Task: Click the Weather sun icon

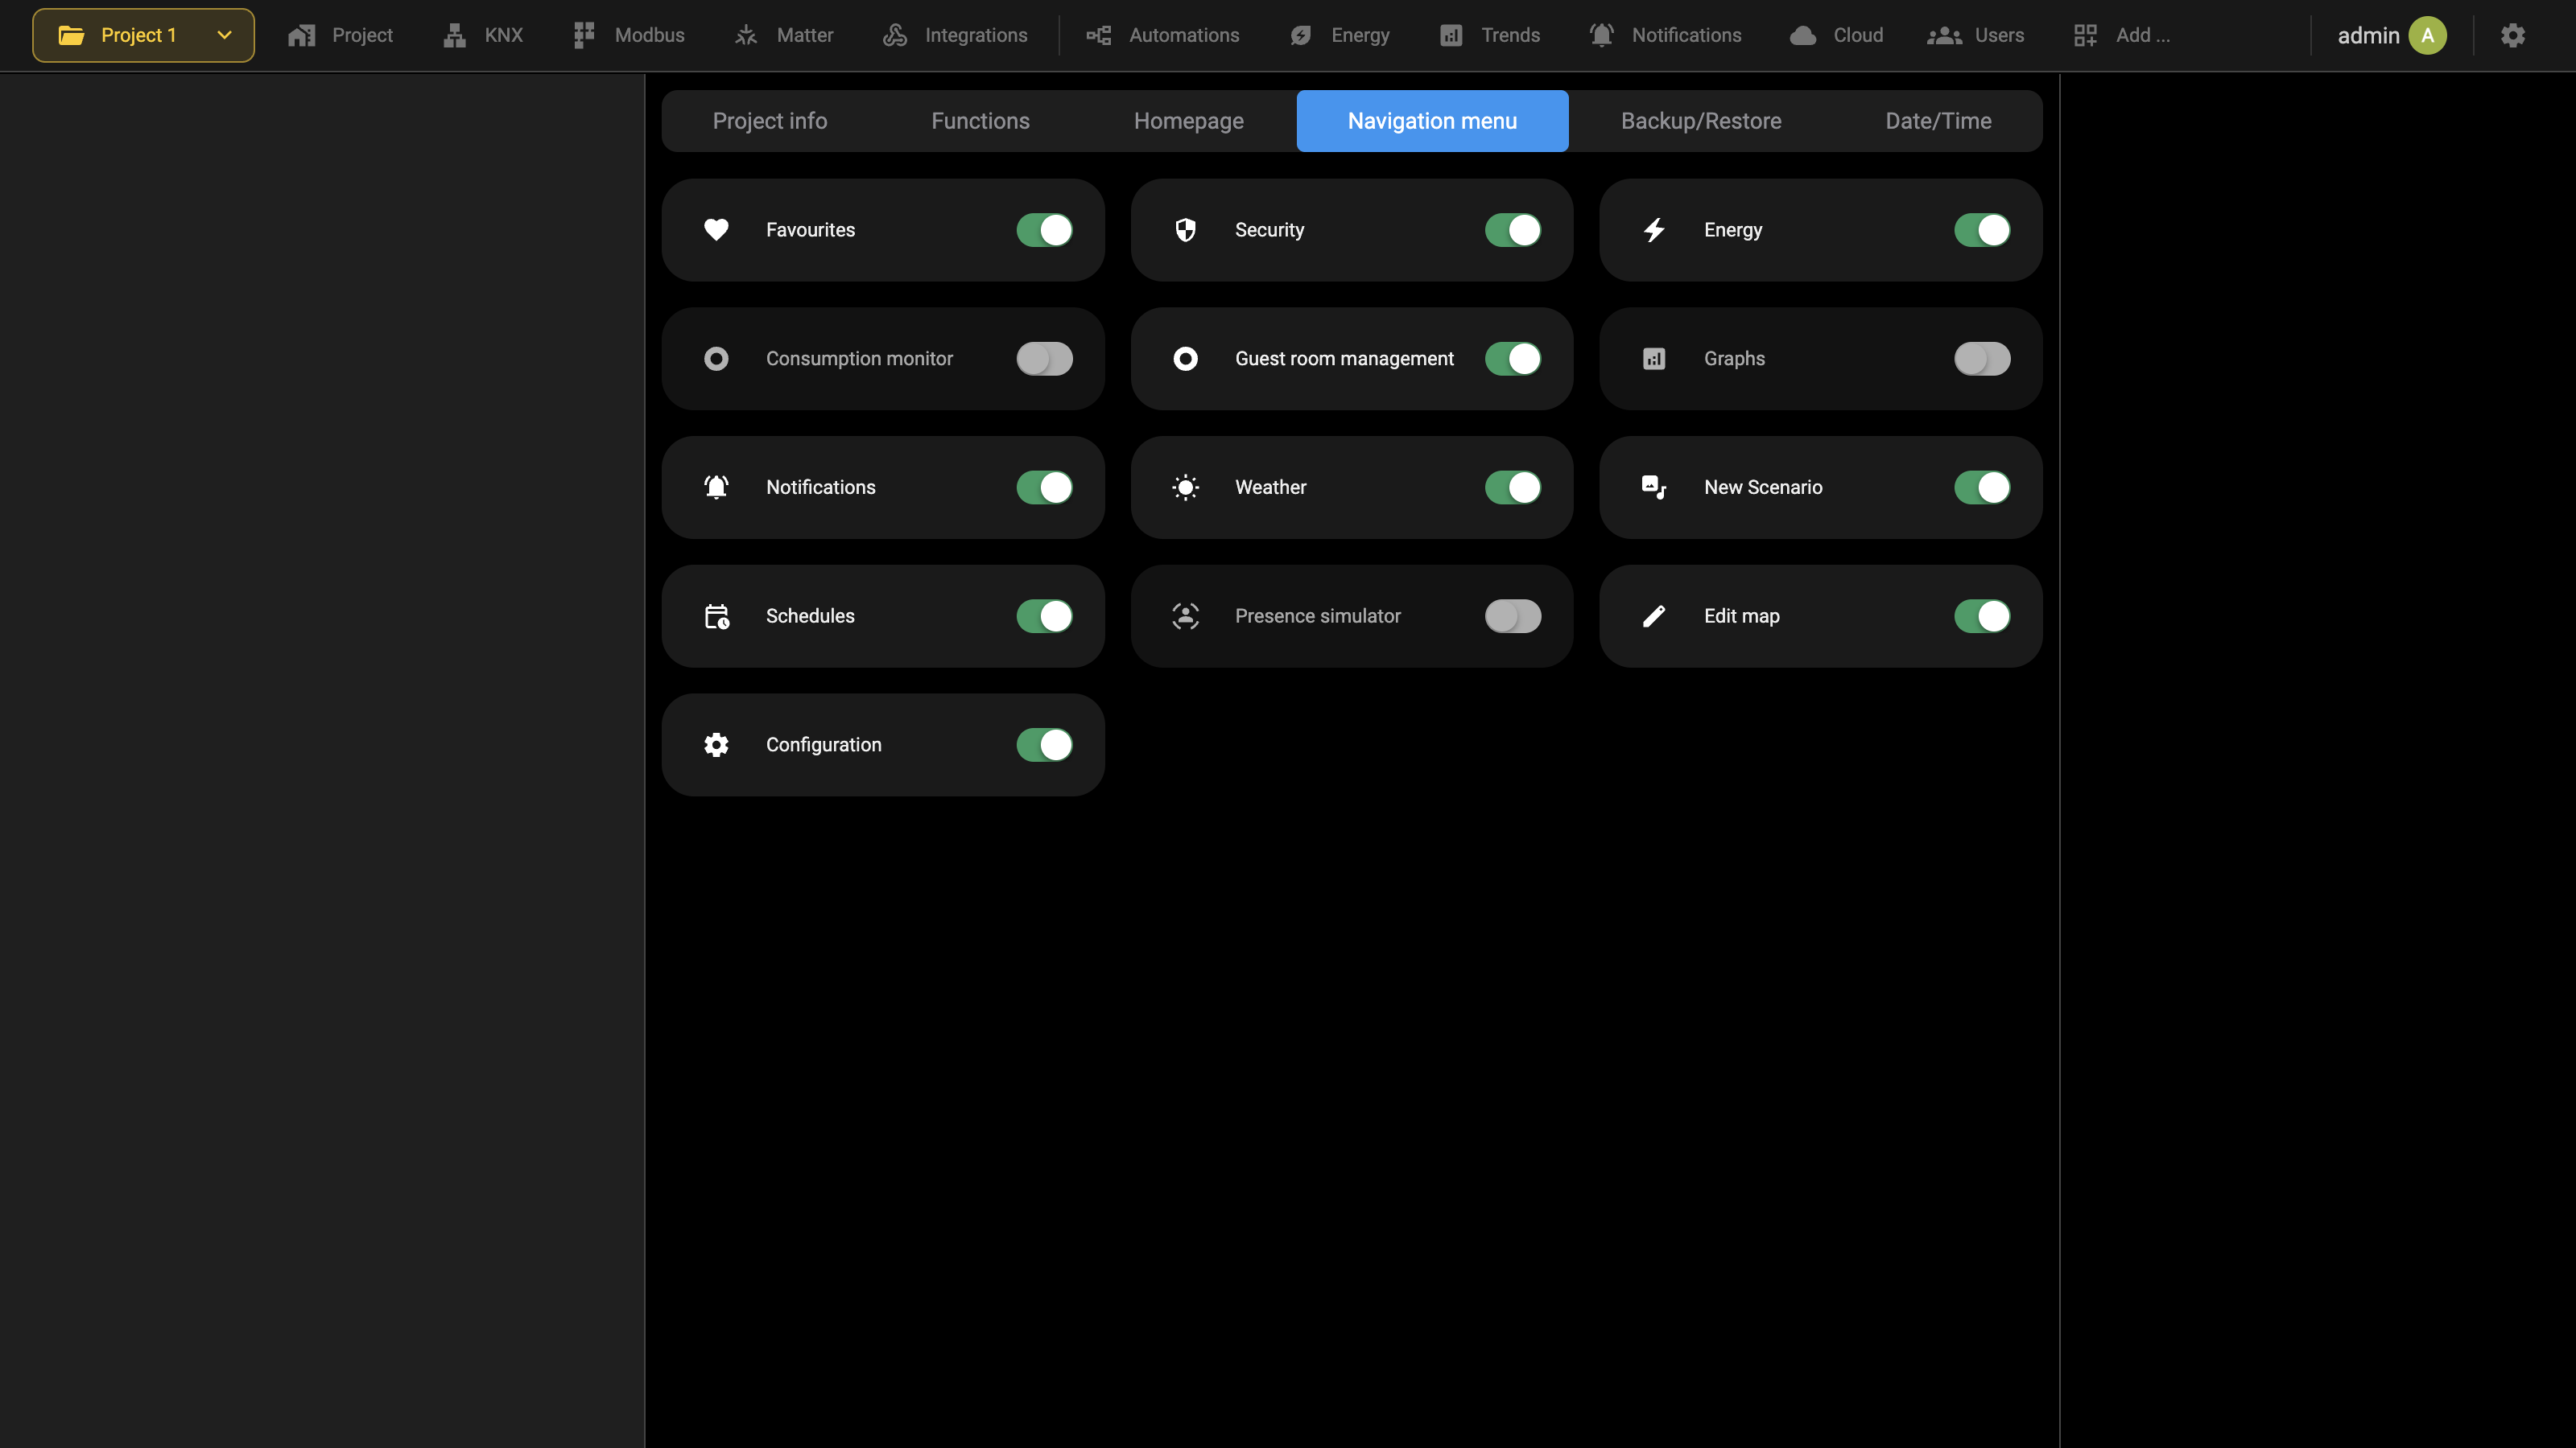Action: (1185, 487)
